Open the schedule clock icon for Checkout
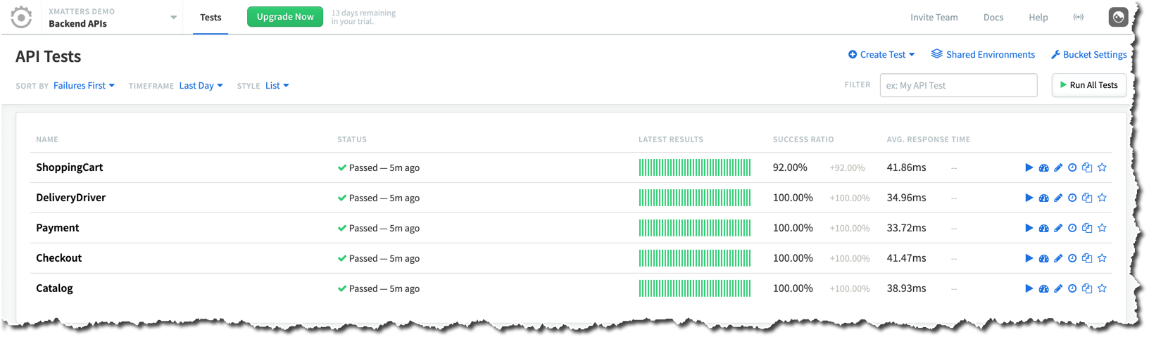Viewport: 1149px width, 337px height. [1072, 258]
